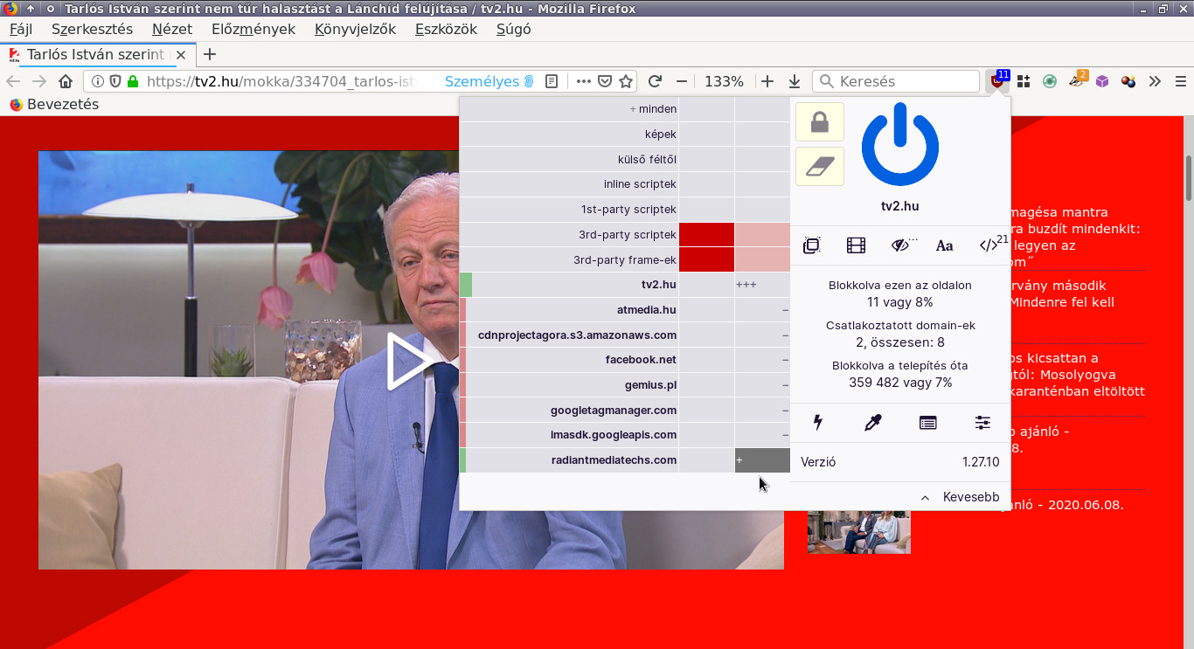Click the site information icon in URL bar
Image resolution: width=1194 pixels, height=649 pixels.
97,81
